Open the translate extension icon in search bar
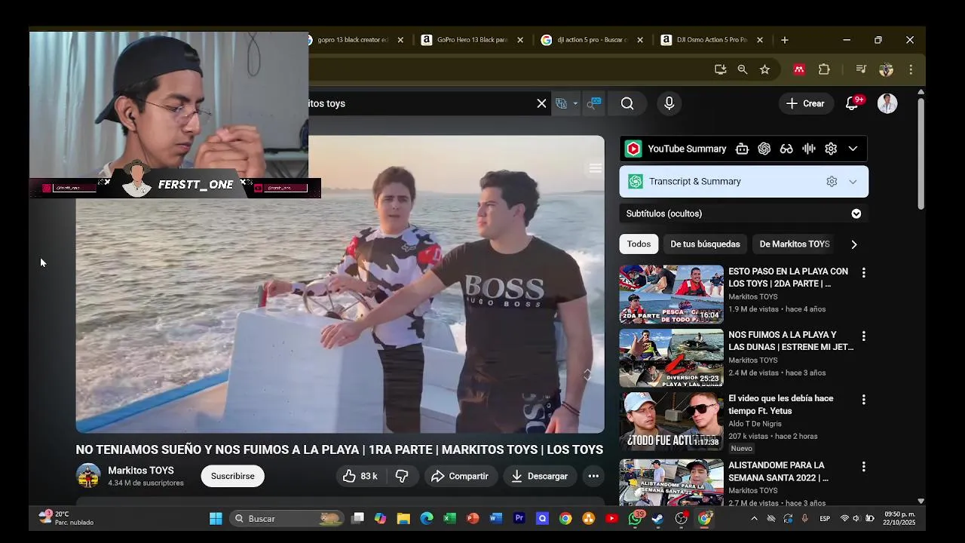The width and height of the screenshot is (965, 543). click(x=561, y=103)
